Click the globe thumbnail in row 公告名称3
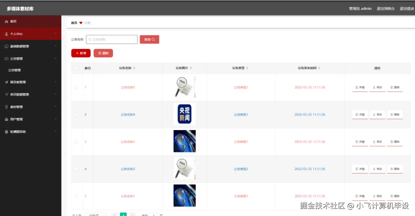 (185, 141)
